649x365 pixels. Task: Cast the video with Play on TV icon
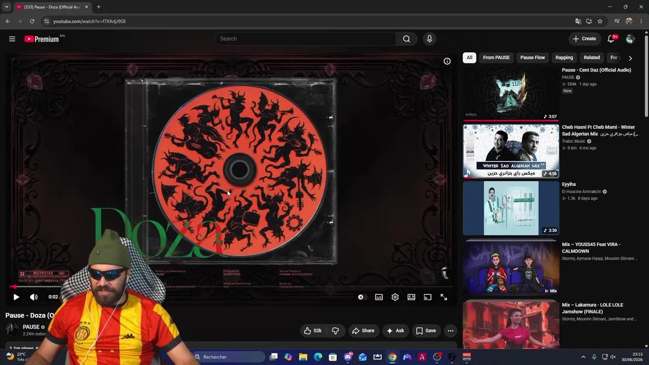point(427,297)
